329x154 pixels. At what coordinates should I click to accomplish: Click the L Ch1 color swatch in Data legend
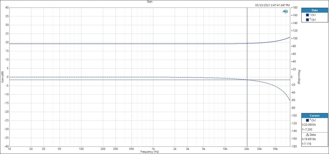(x=308, y=15)
